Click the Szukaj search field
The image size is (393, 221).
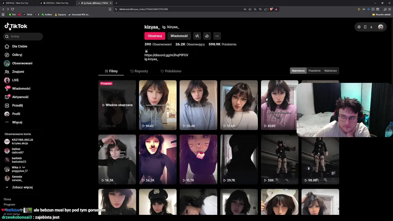[23, 36]
